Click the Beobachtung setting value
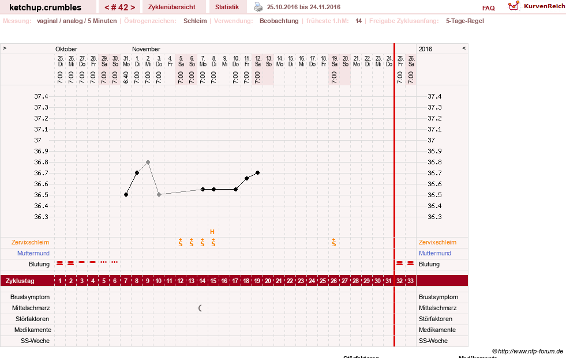The image size is (566, 358). 279,21
